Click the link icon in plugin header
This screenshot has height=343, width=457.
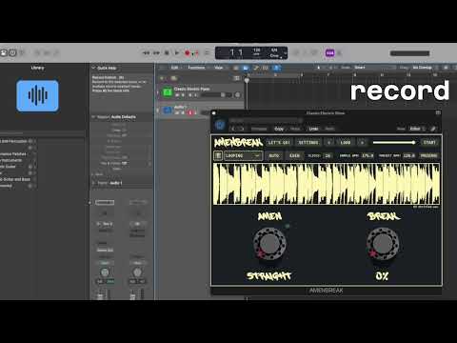433,129
